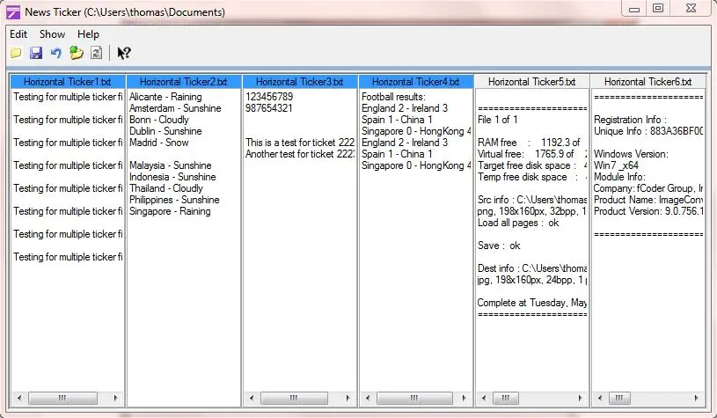The height and width of the screenshot is (418, 717).
Task: Click the right scroll arrow under Ticker1 panel
Action: point(116,399)
